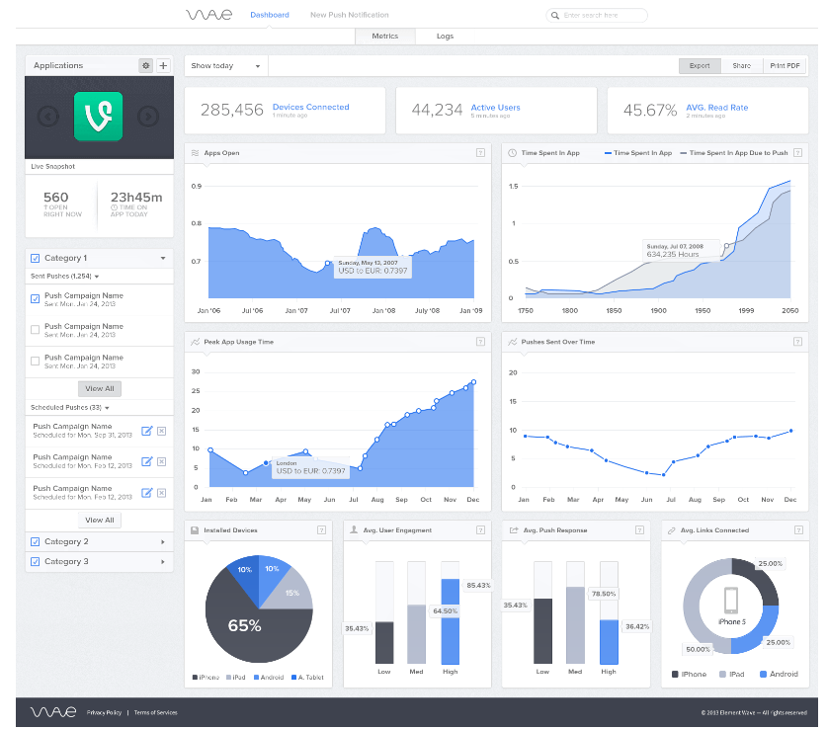This screenshot has height=729, width=827.
Task: Open application settings gear icon
Action: [145, 65]
